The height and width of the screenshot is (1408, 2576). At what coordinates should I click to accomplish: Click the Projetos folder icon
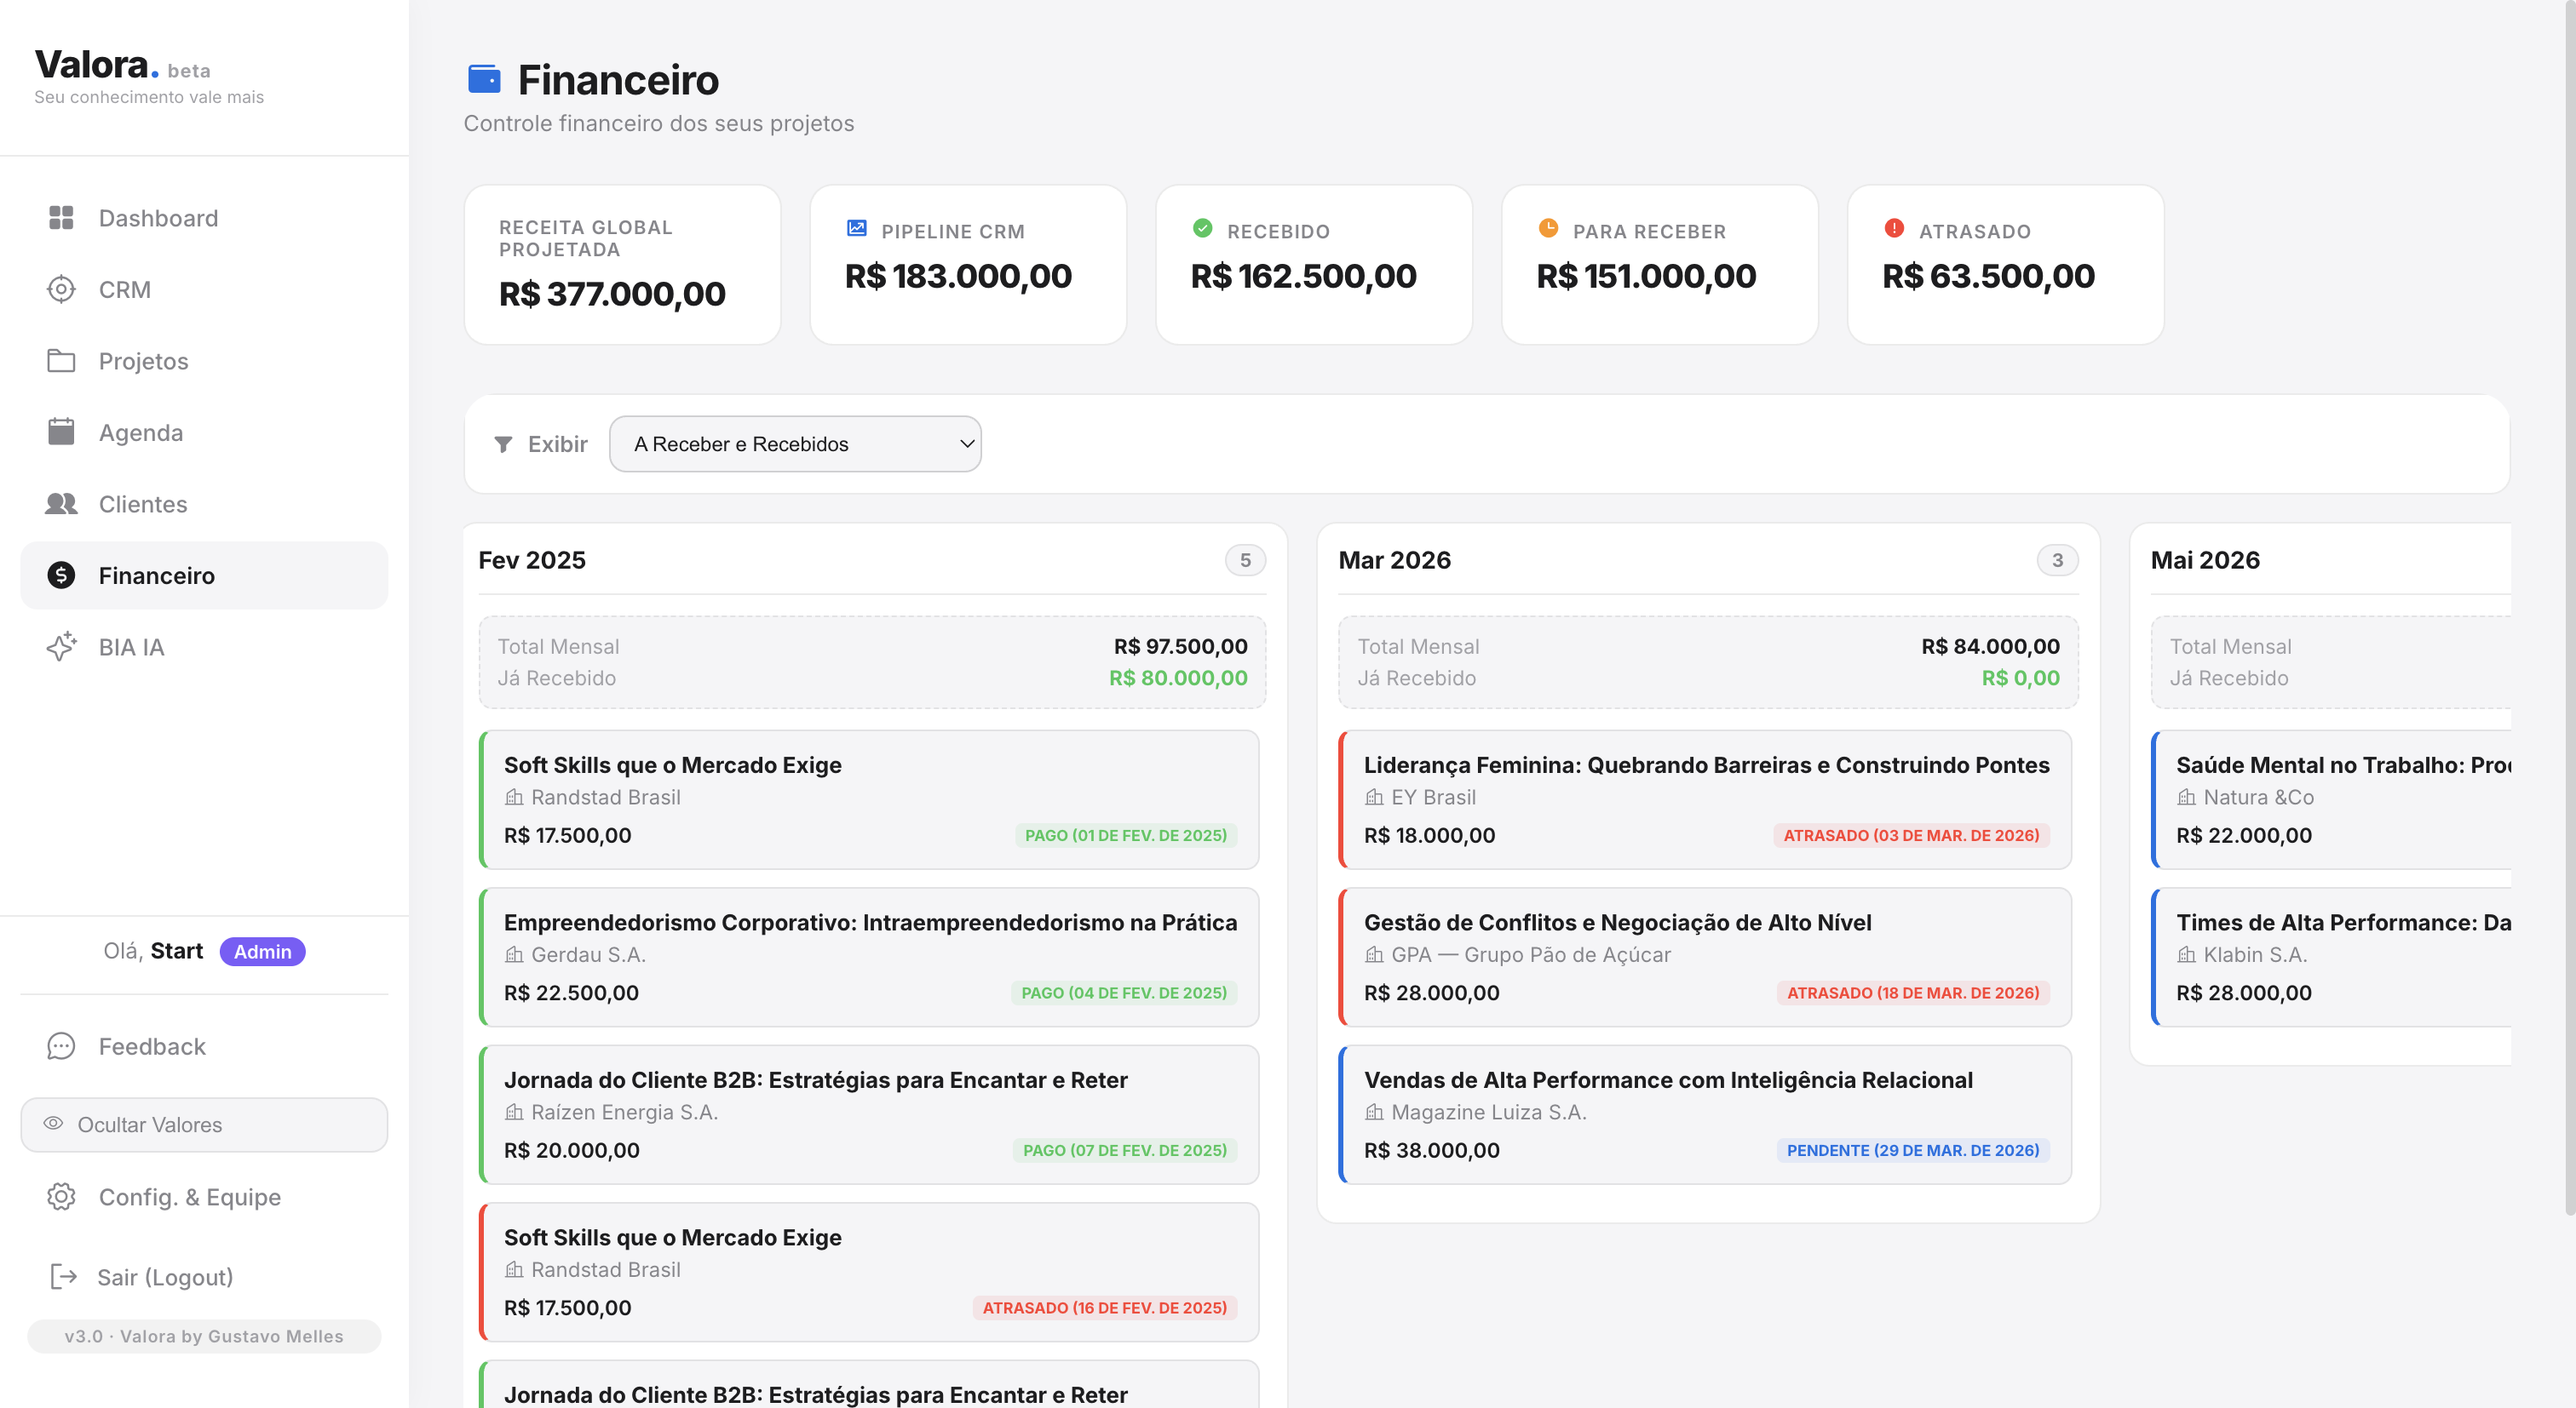point(61,361)
